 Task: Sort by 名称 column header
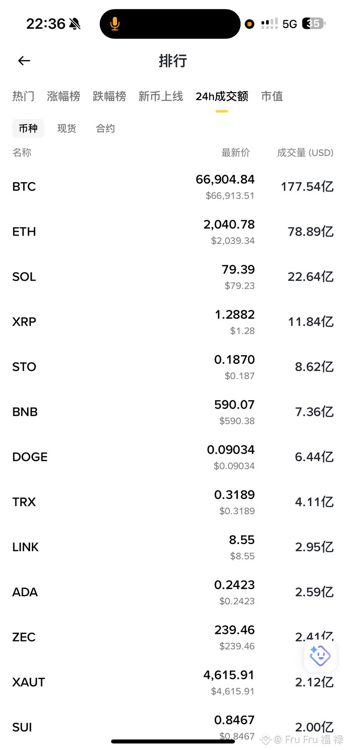click(22, 153)
